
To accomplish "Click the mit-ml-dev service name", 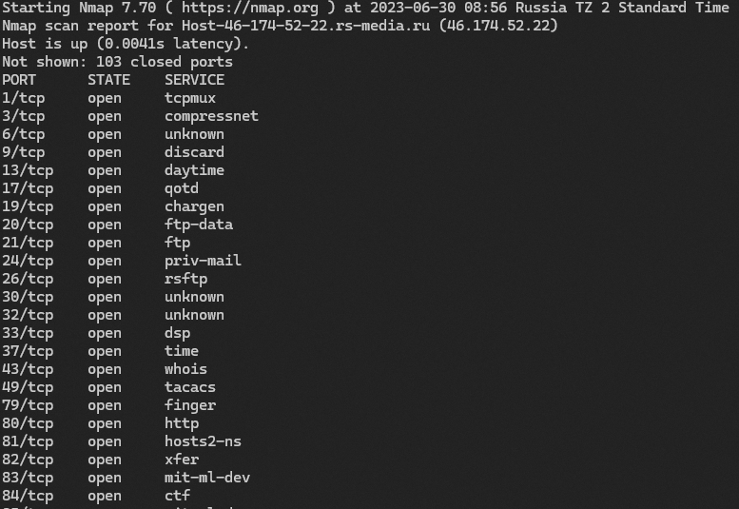I will [207, 478].
